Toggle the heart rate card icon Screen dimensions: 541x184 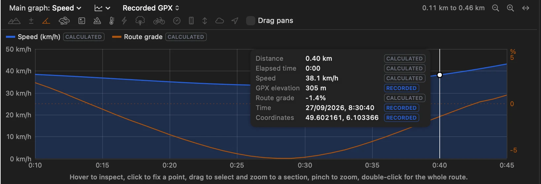82,21
